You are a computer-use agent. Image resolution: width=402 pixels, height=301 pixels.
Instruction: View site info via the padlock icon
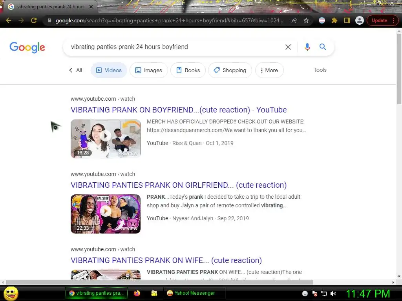click(x=49, y=20)
